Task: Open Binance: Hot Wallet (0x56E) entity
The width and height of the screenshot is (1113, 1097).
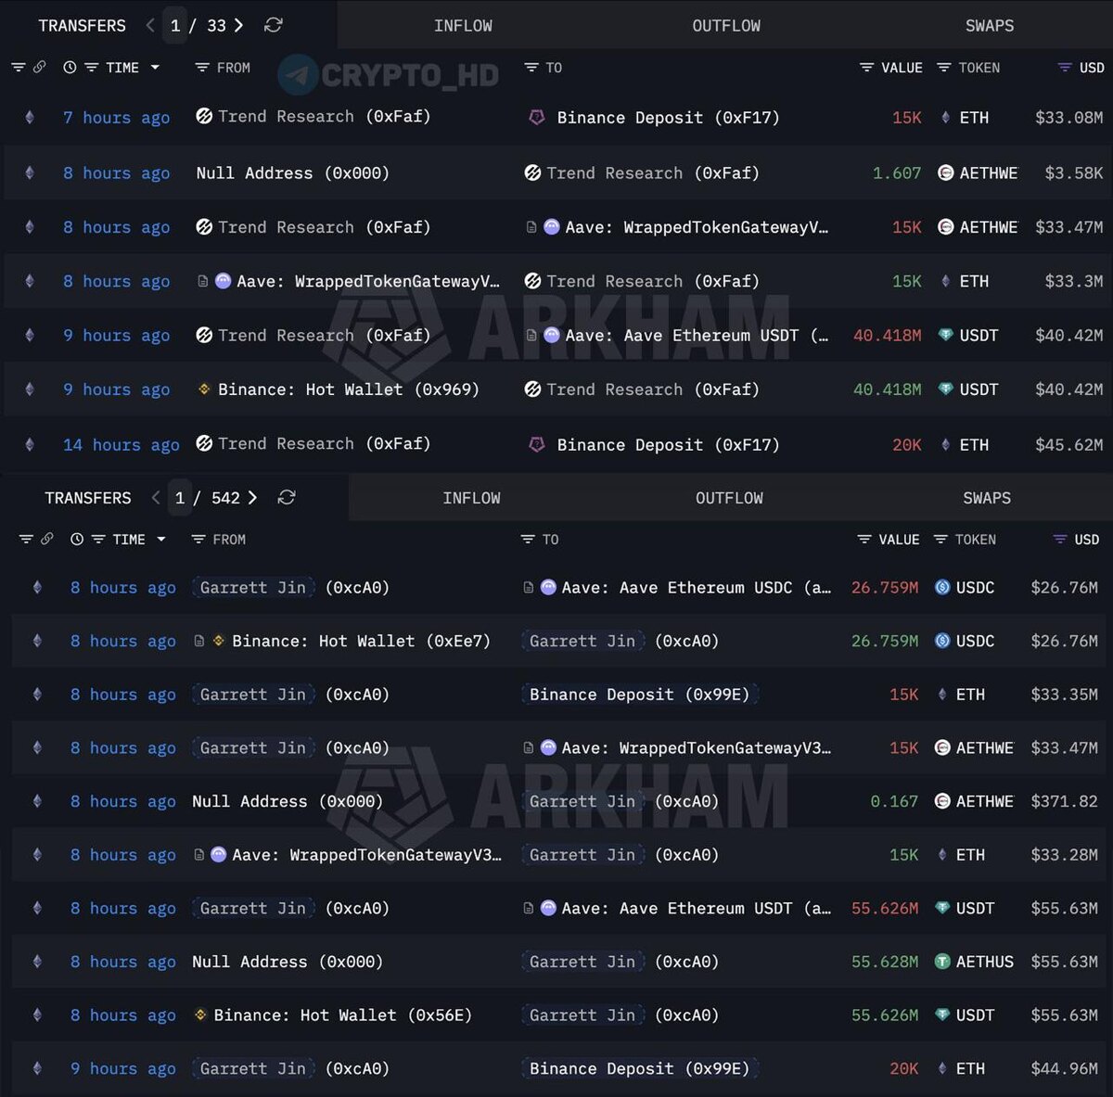Action: click(342, 1015)
